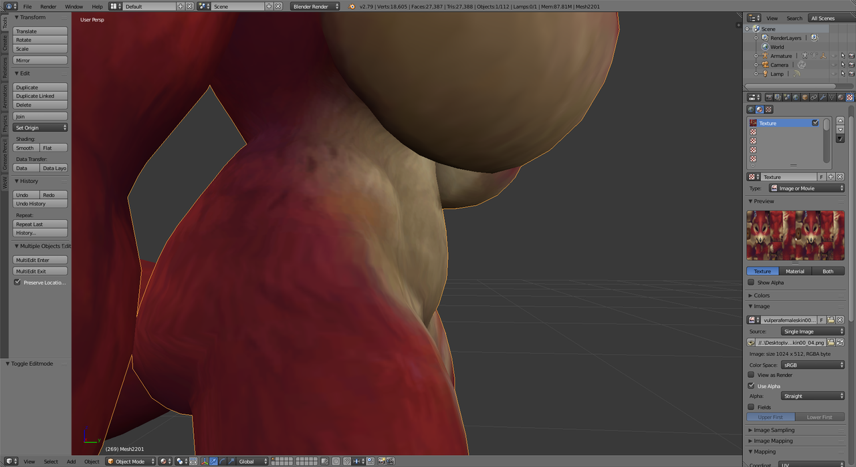The height and width of the screenshot is (467, 856).
Task: Open the Render menu
Action: pyautogui.click(x=48, y=7)
